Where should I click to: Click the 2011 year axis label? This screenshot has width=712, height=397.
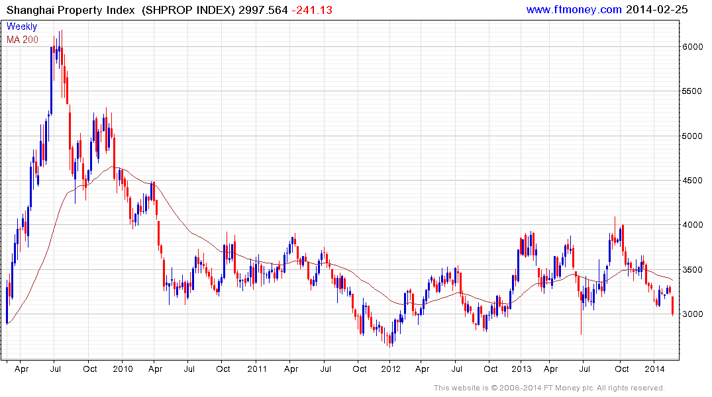(257, 369)
